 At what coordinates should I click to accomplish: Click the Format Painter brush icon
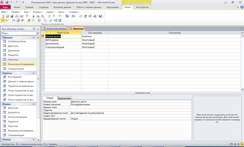(x=49, y=16)
